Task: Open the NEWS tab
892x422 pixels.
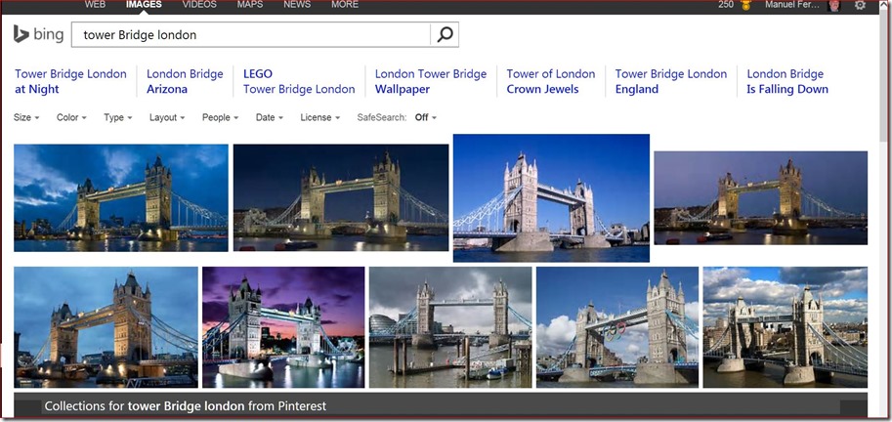Action: point(297,5)
